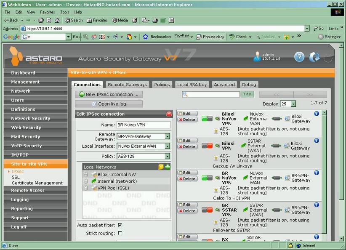This screenshot has height=250, width=346.
Task: Open the Back button history dropdown arrow
Action: (22, 20)
